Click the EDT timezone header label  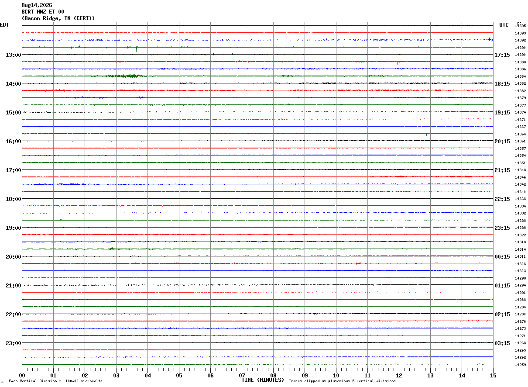(x=4, y=25)
